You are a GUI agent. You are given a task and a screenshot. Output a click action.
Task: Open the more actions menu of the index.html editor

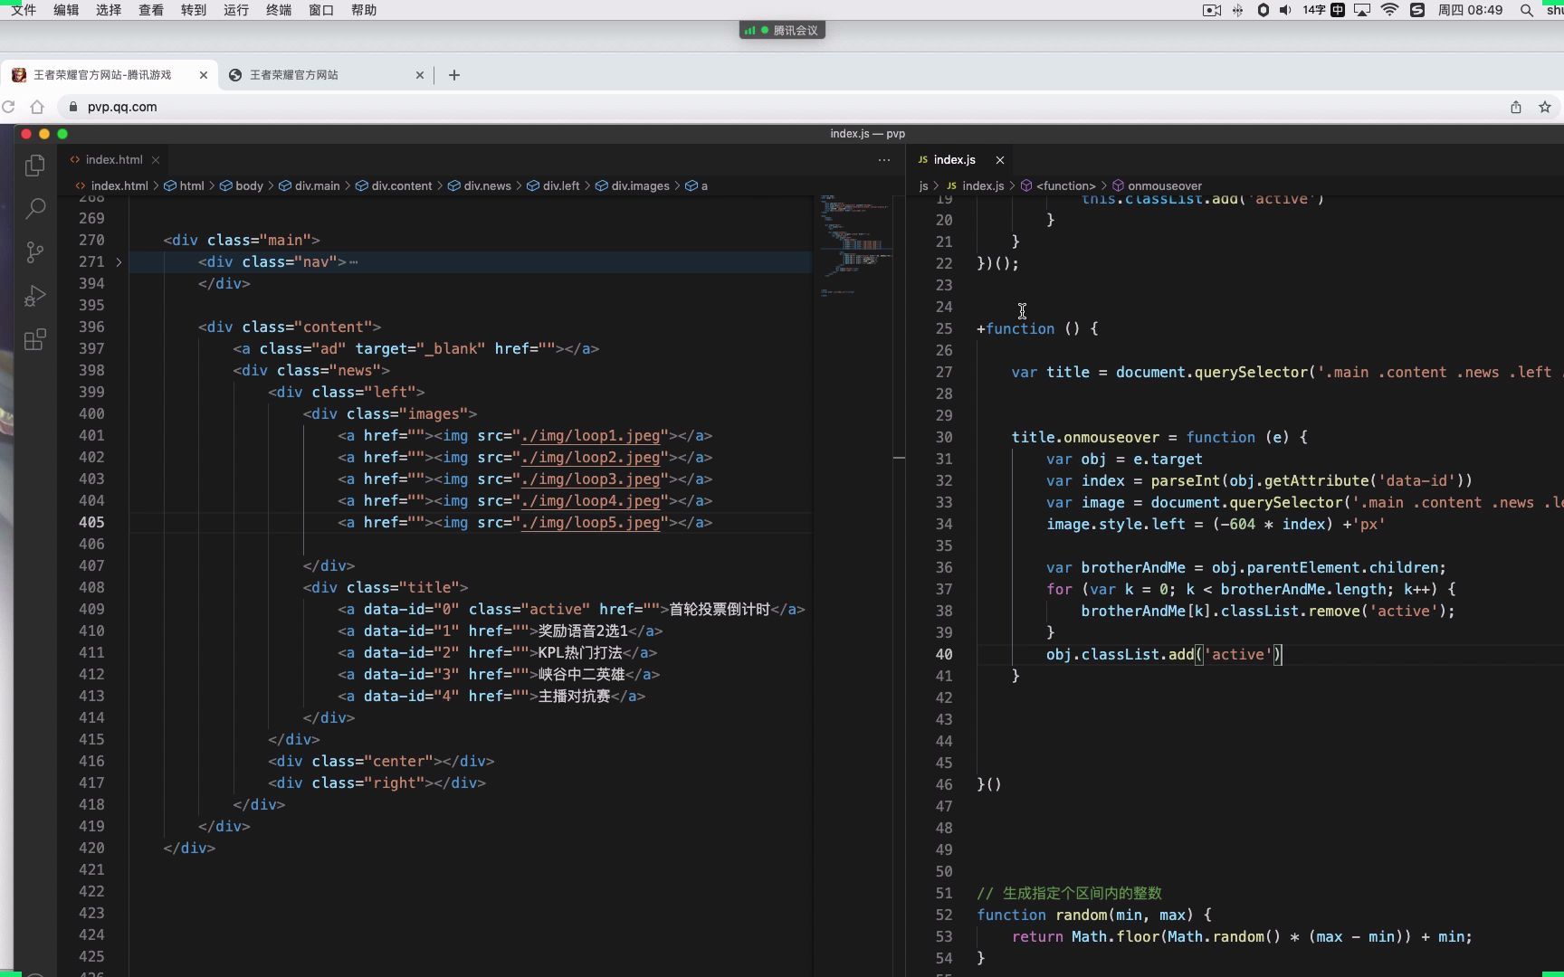884,159
